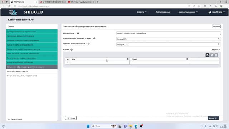The height and width of the screenshot is (129, 229).
Task: Open the Отвечает за защиту ЗОКИИ combo box
Action: pyautogui.click(x=169, y=44)
